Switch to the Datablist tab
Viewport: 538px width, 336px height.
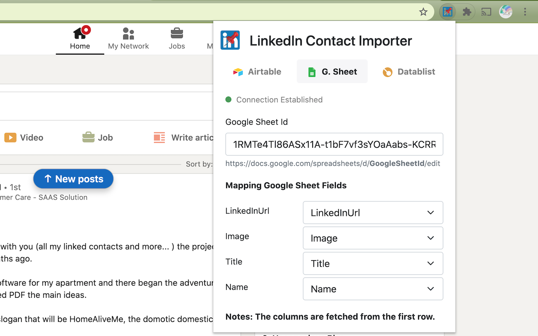409,71
